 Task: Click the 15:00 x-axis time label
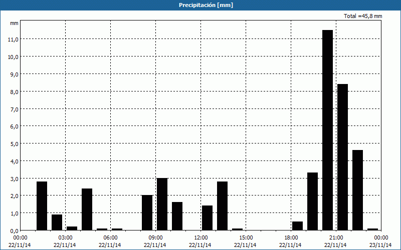click(246, 238)
